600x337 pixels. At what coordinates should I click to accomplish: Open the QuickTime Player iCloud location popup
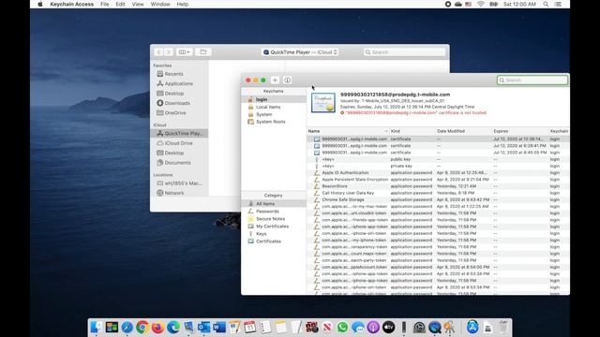(300, 52)
